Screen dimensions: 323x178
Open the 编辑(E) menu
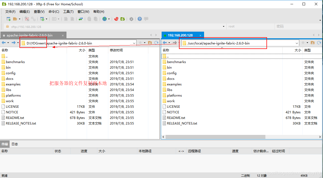25,12
